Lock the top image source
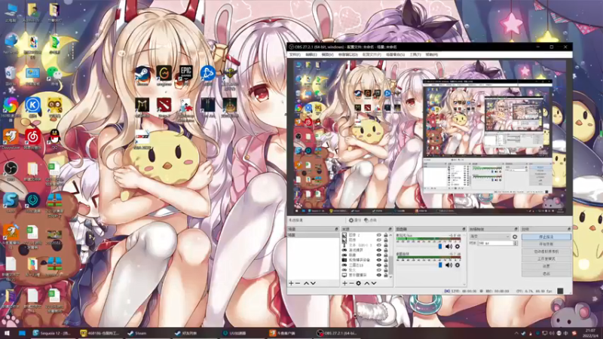Screen dimensions: 603x339 pos(386,235)
